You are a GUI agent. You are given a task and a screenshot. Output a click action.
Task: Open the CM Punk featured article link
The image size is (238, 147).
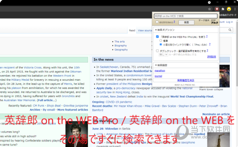[38, 106]
